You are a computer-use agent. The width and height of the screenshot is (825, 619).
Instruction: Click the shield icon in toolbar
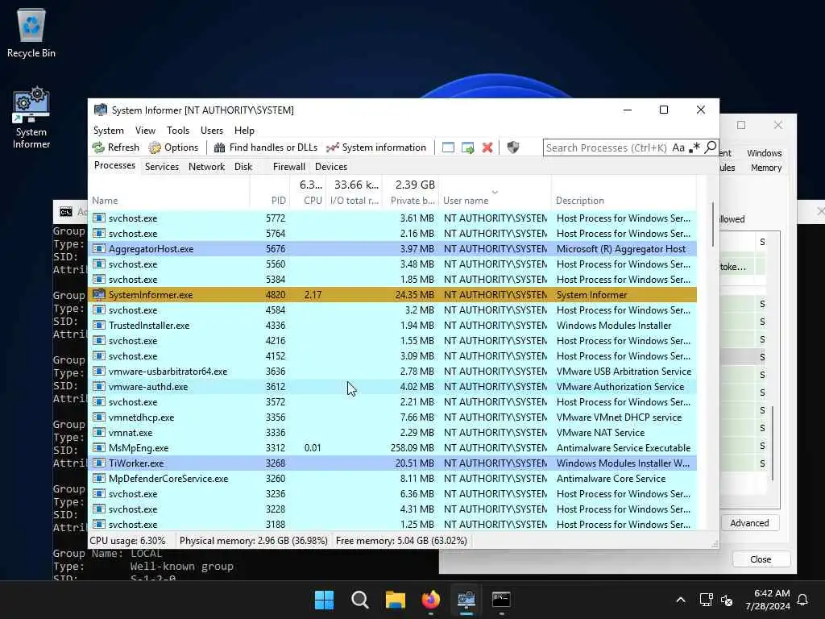513,147
